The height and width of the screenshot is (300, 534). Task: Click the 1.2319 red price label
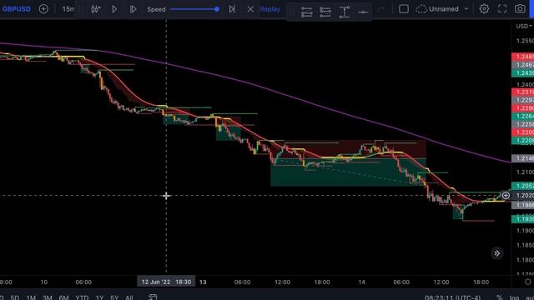tap(523, 92)
